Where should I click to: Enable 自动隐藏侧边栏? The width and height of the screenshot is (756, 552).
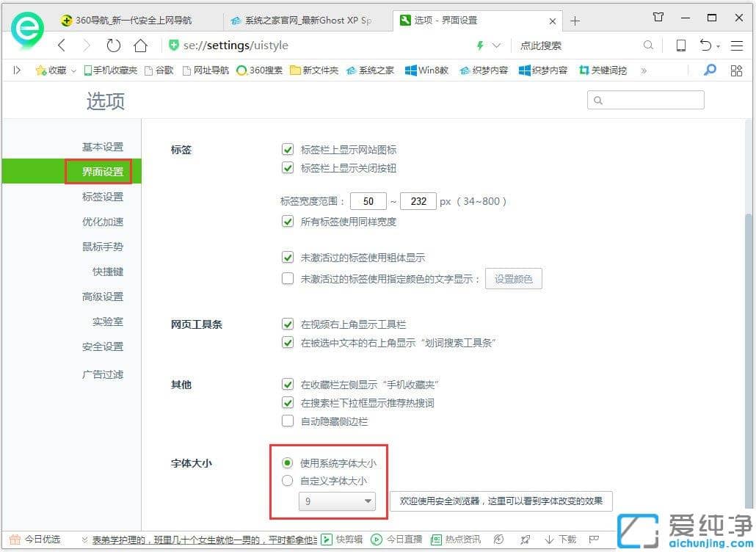tap(288, 421)
